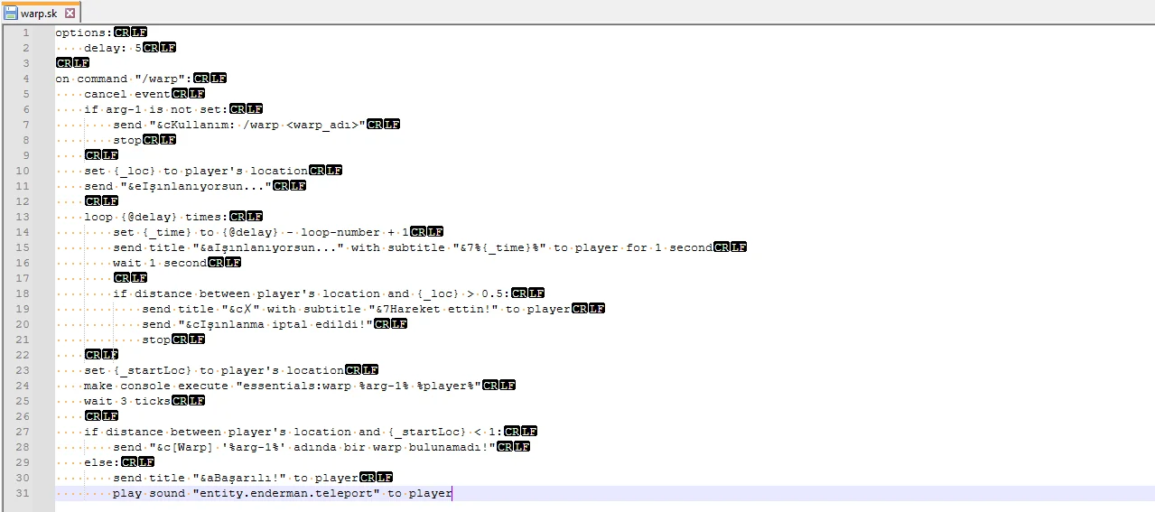
Task: Click the "entity.enderman.teleport" sound string
Action: (286, 493)
